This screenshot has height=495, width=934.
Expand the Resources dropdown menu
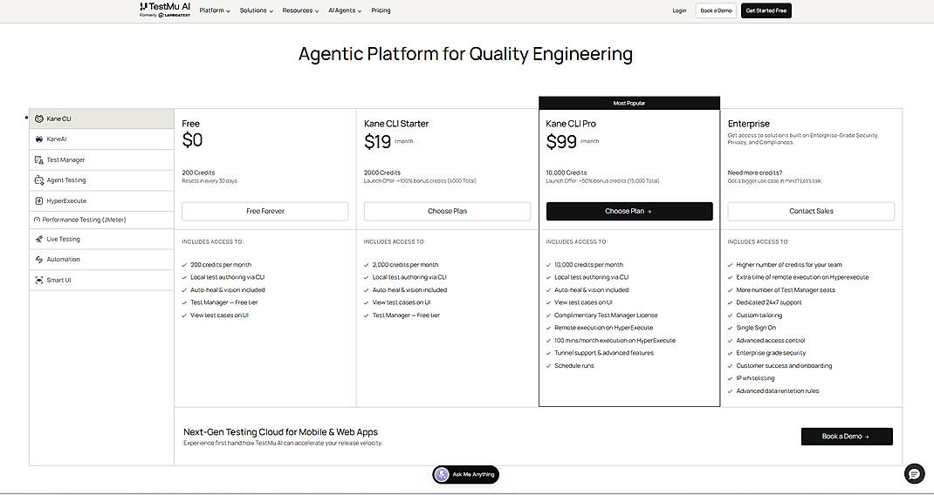pos(301,10)
